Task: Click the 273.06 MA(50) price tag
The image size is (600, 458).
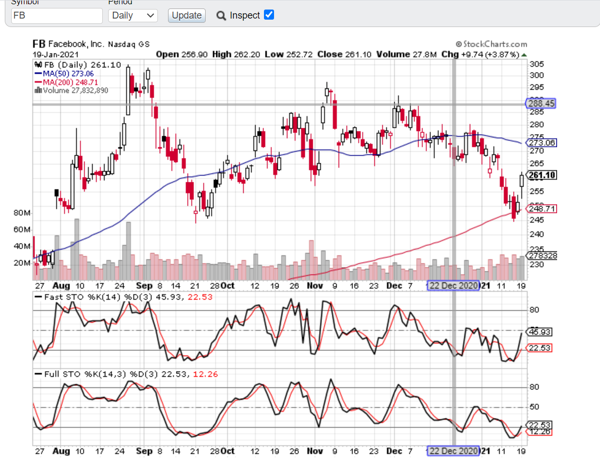Action: coord(542,143)
